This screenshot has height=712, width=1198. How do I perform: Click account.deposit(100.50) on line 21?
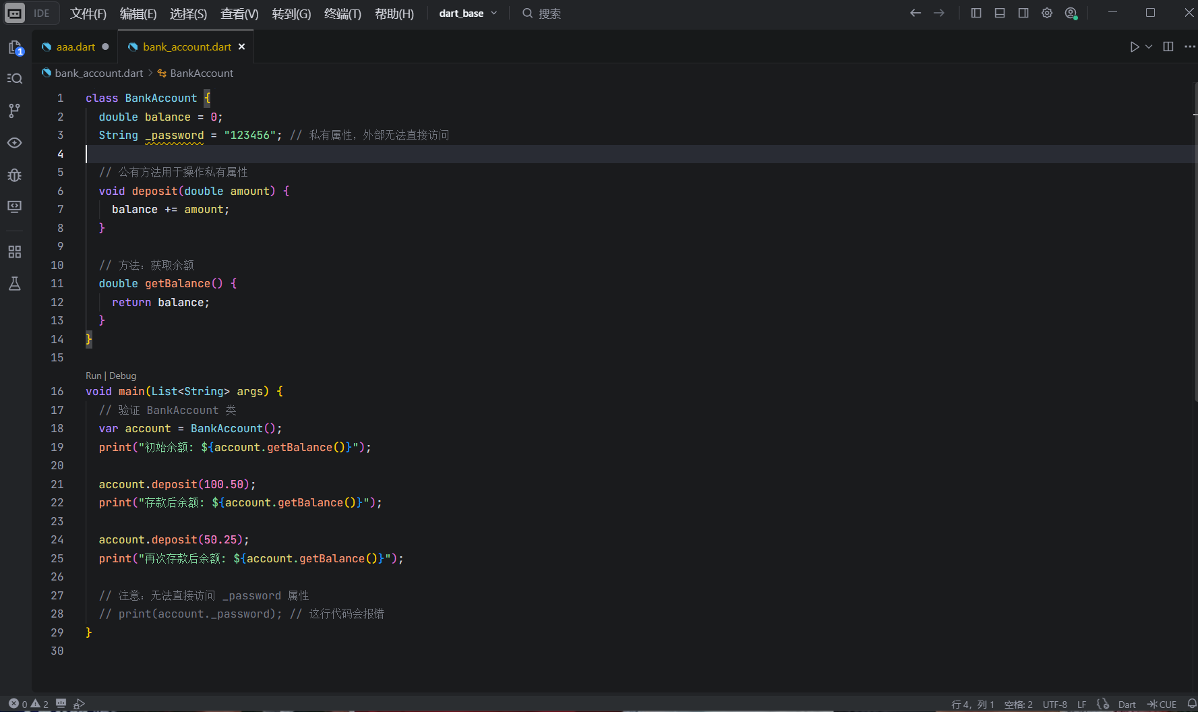[x=174, y=485]
